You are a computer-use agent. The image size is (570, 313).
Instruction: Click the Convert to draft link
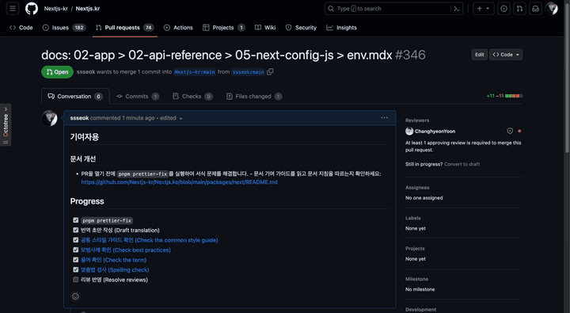tap(462, 164)
